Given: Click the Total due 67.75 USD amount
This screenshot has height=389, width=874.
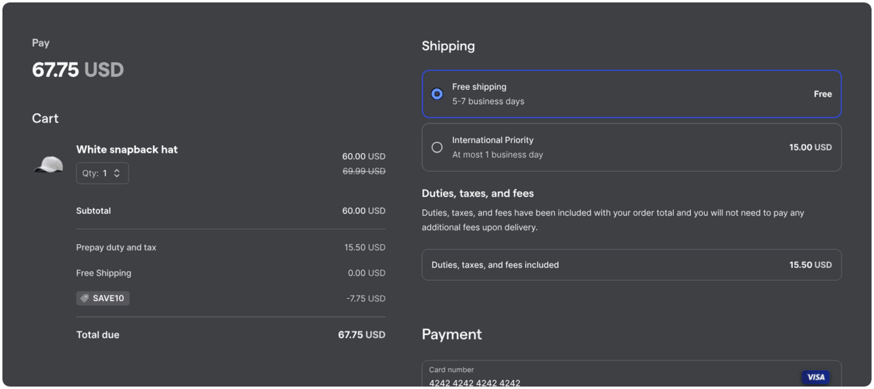Looking at the screenshot, I should [x=362, y=334].
